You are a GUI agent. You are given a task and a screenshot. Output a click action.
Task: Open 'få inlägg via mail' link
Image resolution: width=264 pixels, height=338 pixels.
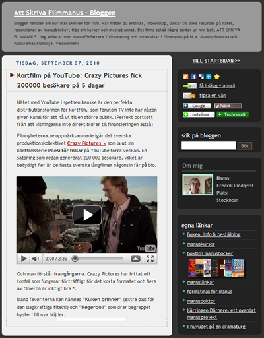(217, 86)
